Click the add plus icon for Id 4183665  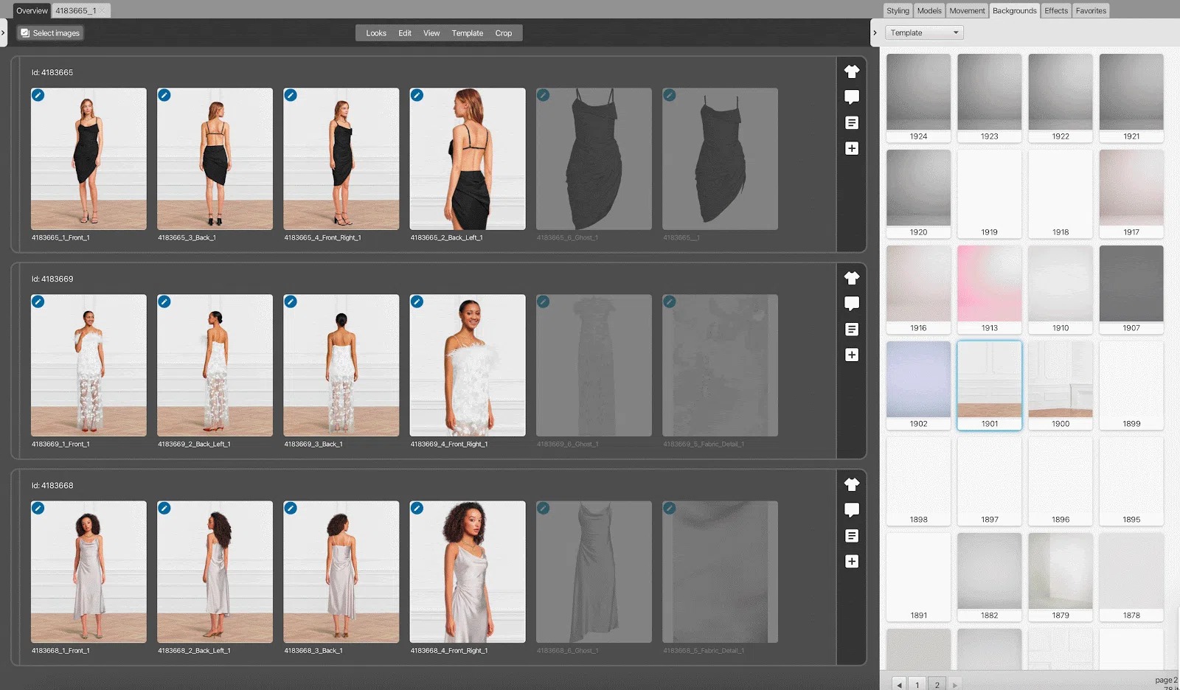(852, 148)
